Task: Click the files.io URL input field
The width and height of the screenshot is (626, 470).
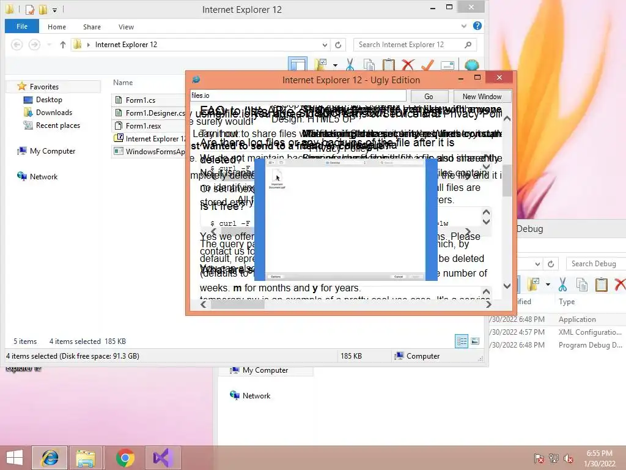Action: [298, 95]
